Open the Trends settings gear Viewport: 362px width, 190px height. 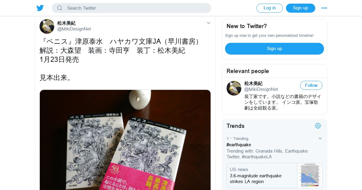coord(318,126)
